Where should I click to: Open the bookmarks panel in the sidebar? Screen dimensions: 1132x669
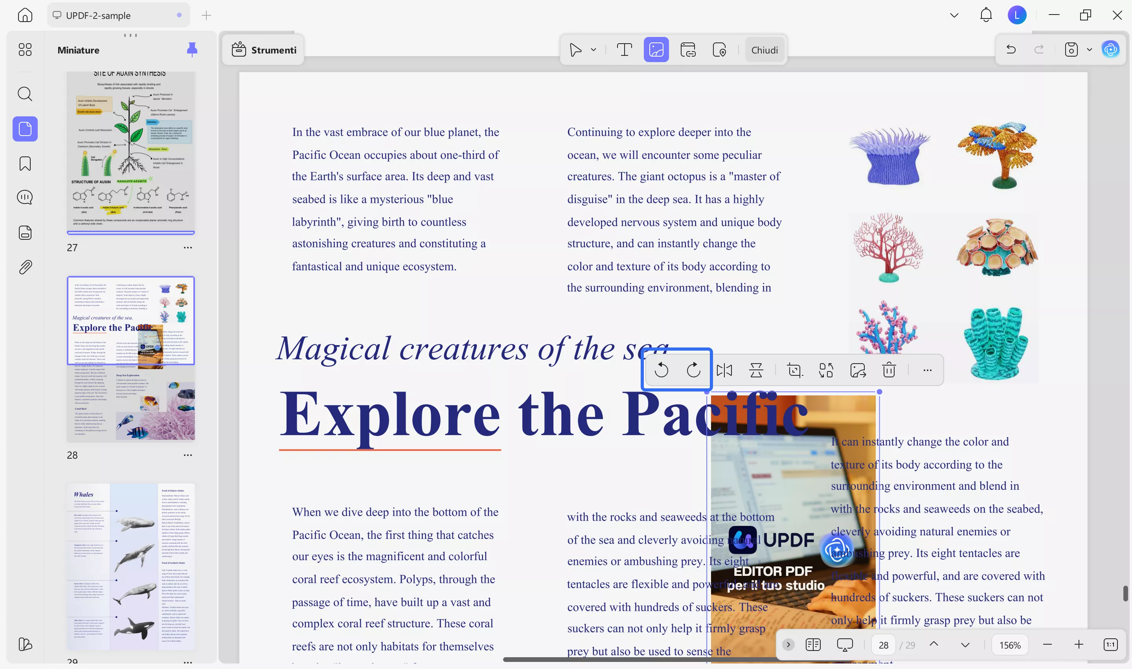[x=25, y=164]
